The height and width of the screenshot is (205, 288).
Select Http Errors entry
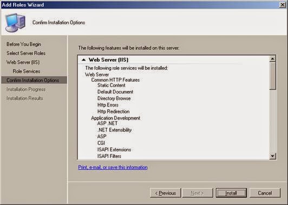point(108,105)
